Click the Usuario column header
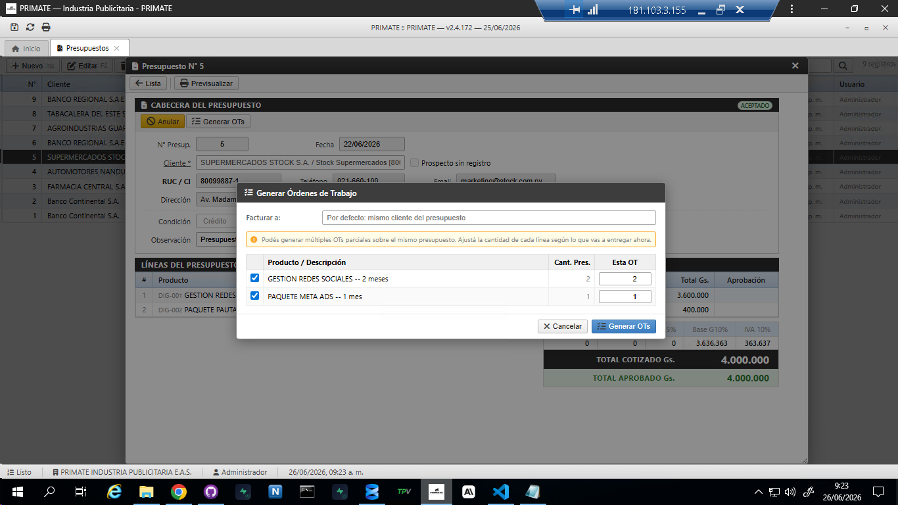 [866, 84]
